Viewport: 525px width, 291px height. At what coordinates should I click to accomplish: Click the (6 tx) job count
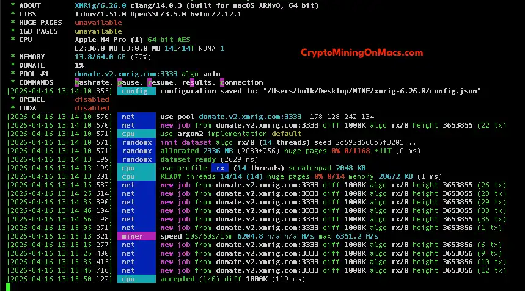[x=490, y=245]
